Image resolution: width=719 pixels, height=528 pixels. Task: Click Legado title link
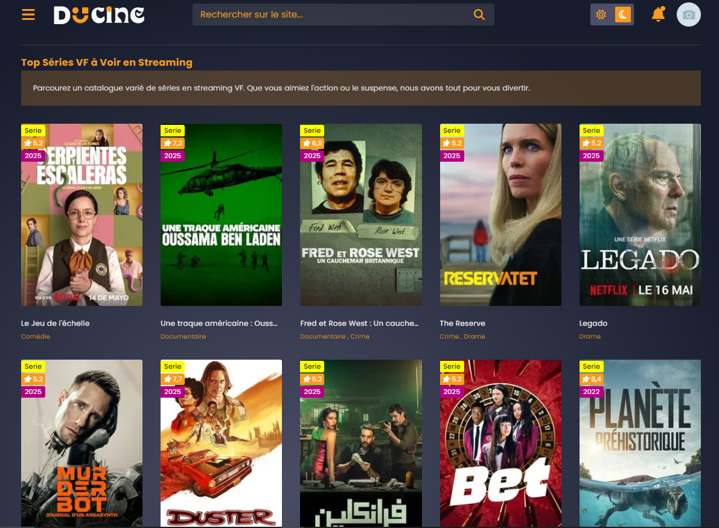(x=593, y=323)
